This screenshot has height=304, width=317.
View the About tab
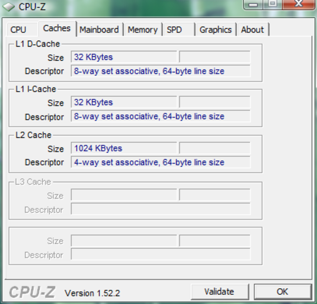[x=252, y=30]
